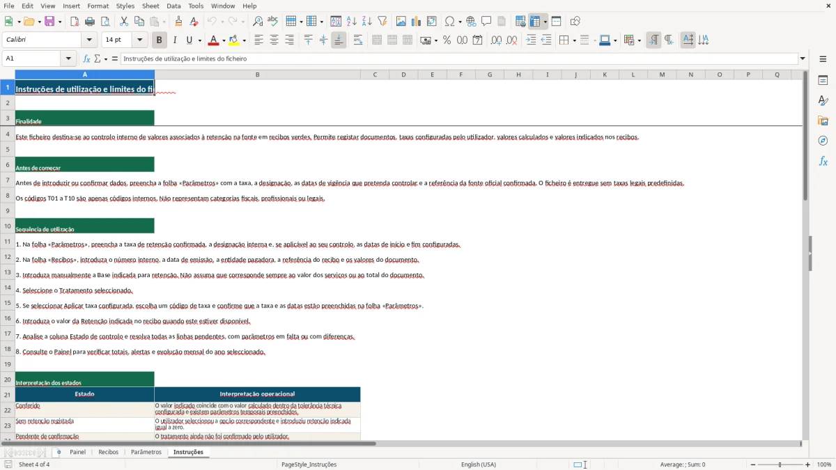
Task: Increase indent of cell
Action: tap(531, 40)
